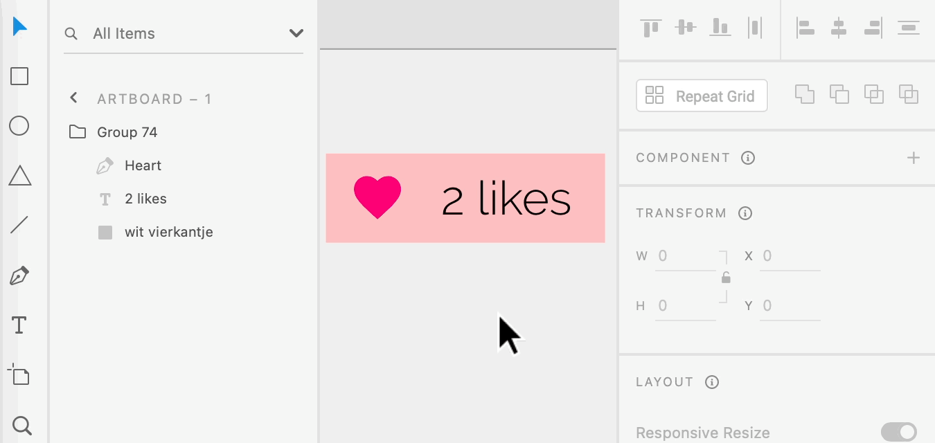Toggle the aspect ratio lock icon
935x443 pixels.
coord(726,278)
